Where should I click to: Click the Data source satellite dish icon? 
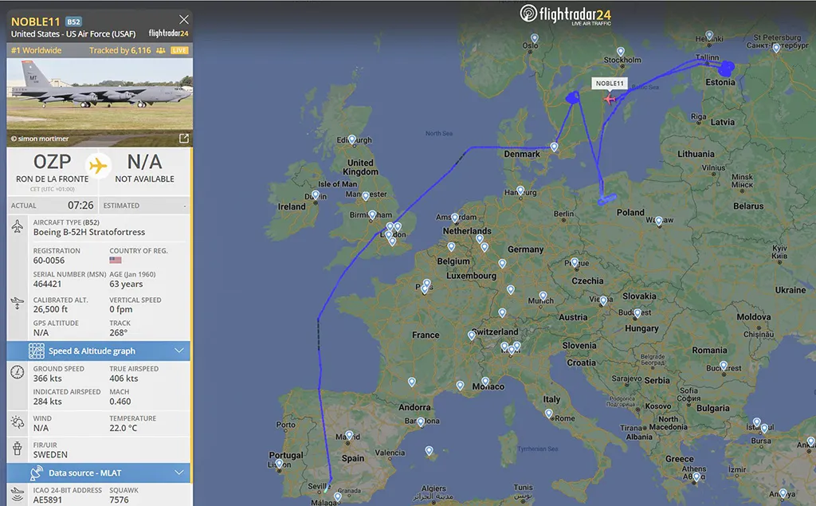pyautogui.click(x=36, y=473)
